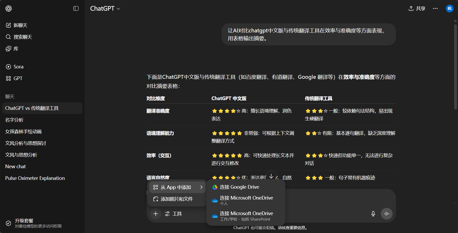Click the ChatGPT 中文版 column header

(x=229, y=98)
